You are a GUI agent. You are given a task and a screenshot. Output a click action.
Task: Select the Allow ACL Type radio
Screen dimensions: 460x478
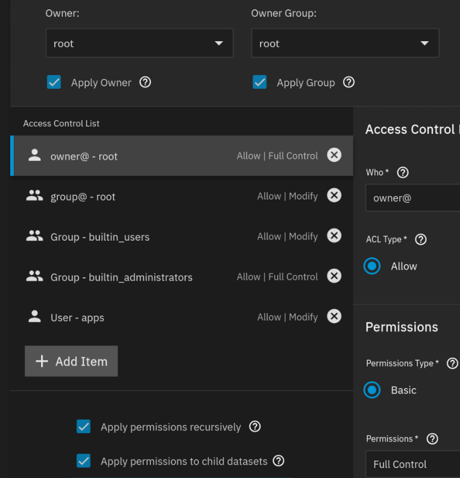372,266
